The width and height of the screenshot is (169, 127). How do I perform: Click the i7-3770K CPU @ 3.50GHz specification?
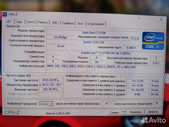pos(106,53)
